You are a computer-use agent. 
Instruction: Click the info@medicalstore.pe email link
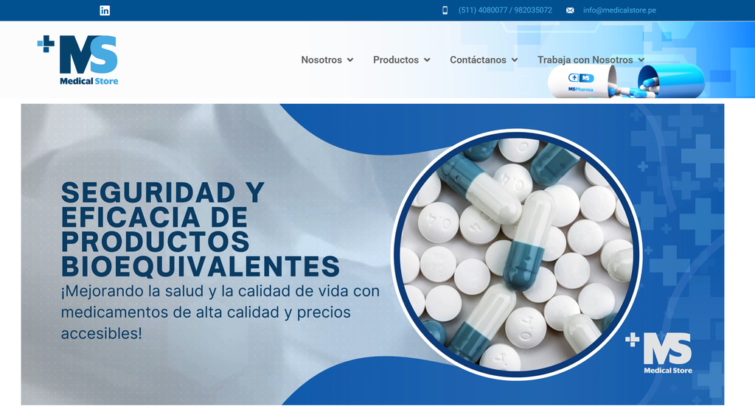(619, 10)
